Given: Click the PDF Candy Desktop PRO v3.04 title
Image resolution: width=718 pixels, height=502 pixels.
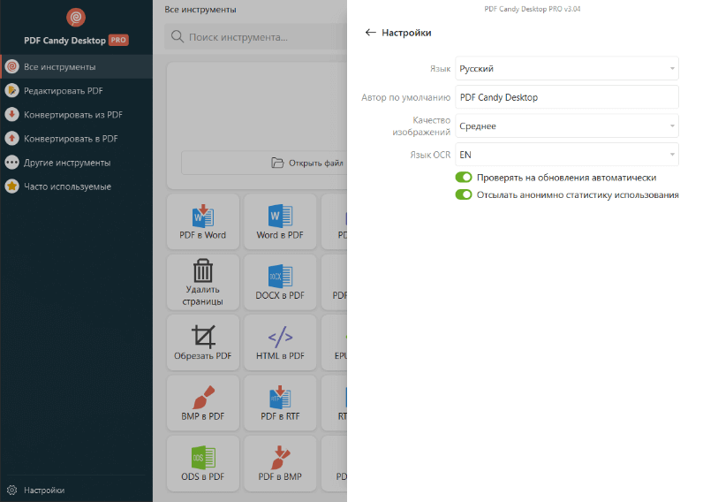Looking at the screenshot, I should pyautogui.click(x=532, y=9).
